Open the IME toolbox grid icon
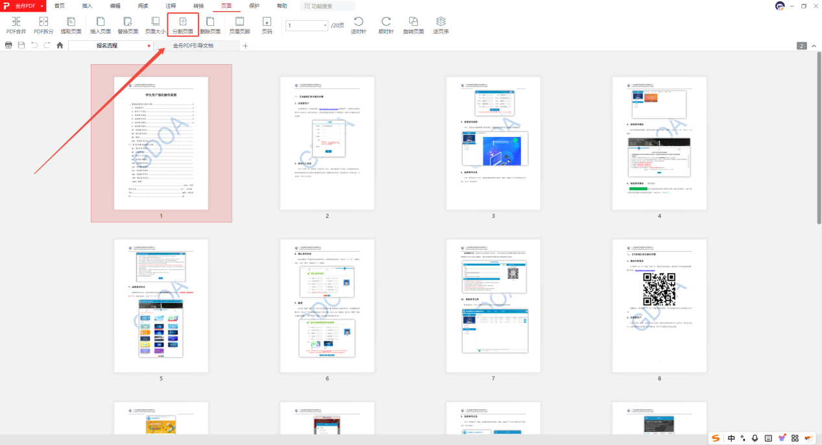822x445 pixels. coord(795,439)
